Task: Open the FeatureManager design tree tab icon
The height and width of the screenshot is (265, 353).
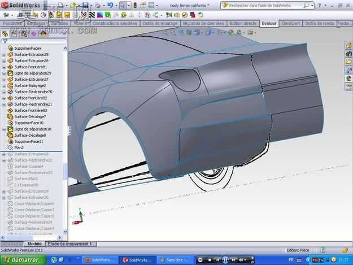Action: pos(5,34)
